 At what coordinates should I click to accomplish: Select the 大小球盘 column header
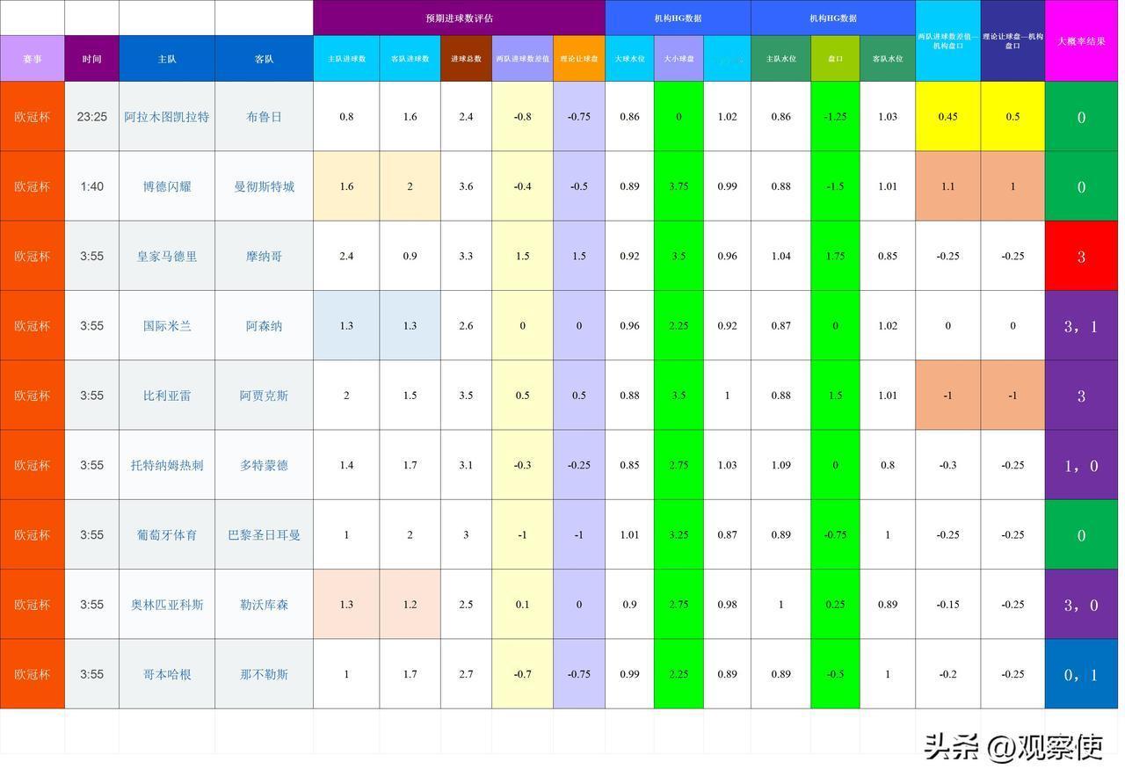[679, 59]
